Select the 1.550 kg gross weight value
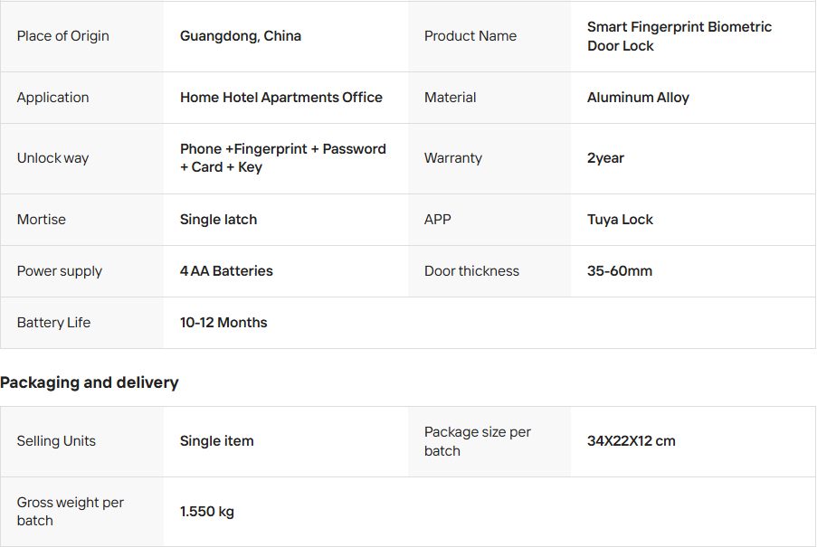The height and width of the screenshot is (547, 817). point(206,512)
